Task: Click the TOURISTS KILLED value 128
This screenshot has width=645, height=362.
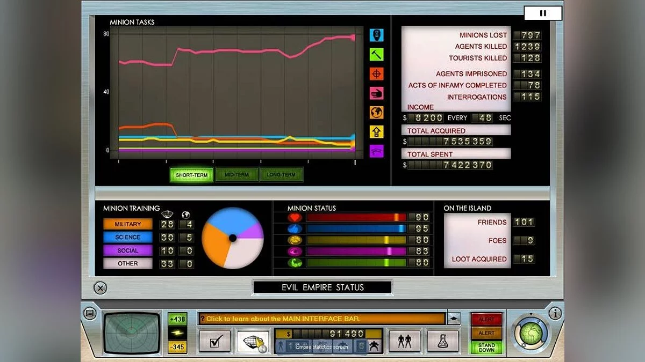Action: [527, 58]
